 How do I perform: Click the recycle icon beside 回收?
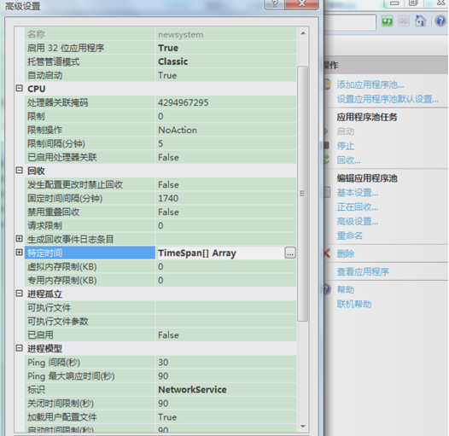tap(326, 160)
